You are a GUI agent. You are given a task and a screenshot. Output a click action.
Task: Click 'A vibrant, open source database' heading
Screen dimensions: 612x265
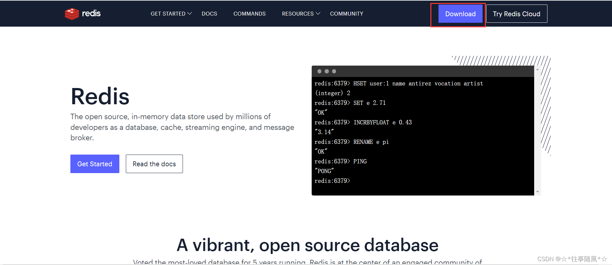tap(307, 245)
